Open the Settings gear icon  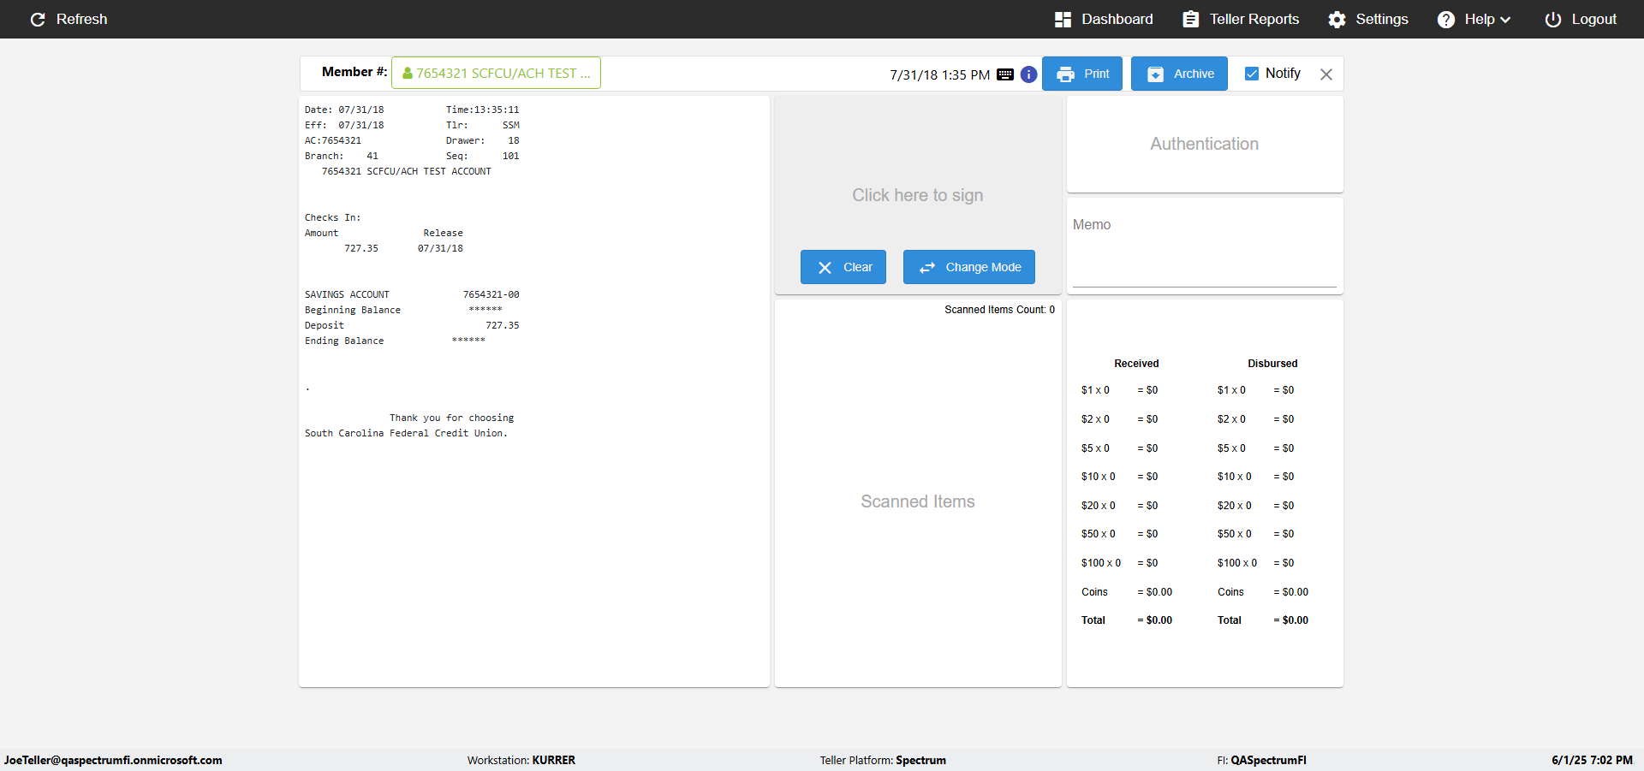click(1337, 20)
